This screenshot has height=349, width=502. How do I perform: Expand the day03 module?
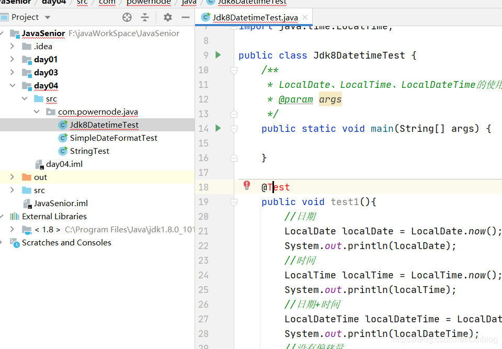pyautogui.click(x=12, y=72)
